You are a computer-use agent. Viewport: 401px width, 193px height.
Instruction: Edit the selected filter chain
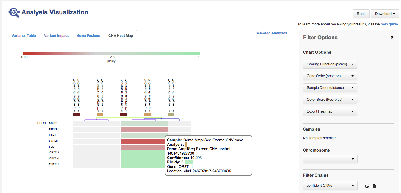point(367,186)
